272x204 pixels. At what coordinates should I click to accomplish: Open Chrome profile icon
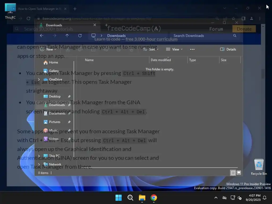[252, 18]
